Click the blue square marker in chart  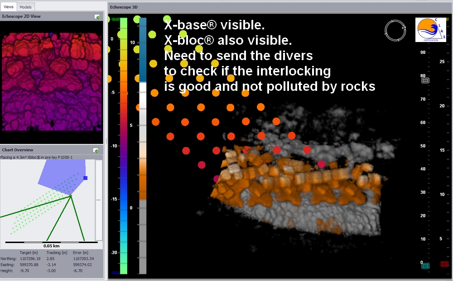[85, 178]
